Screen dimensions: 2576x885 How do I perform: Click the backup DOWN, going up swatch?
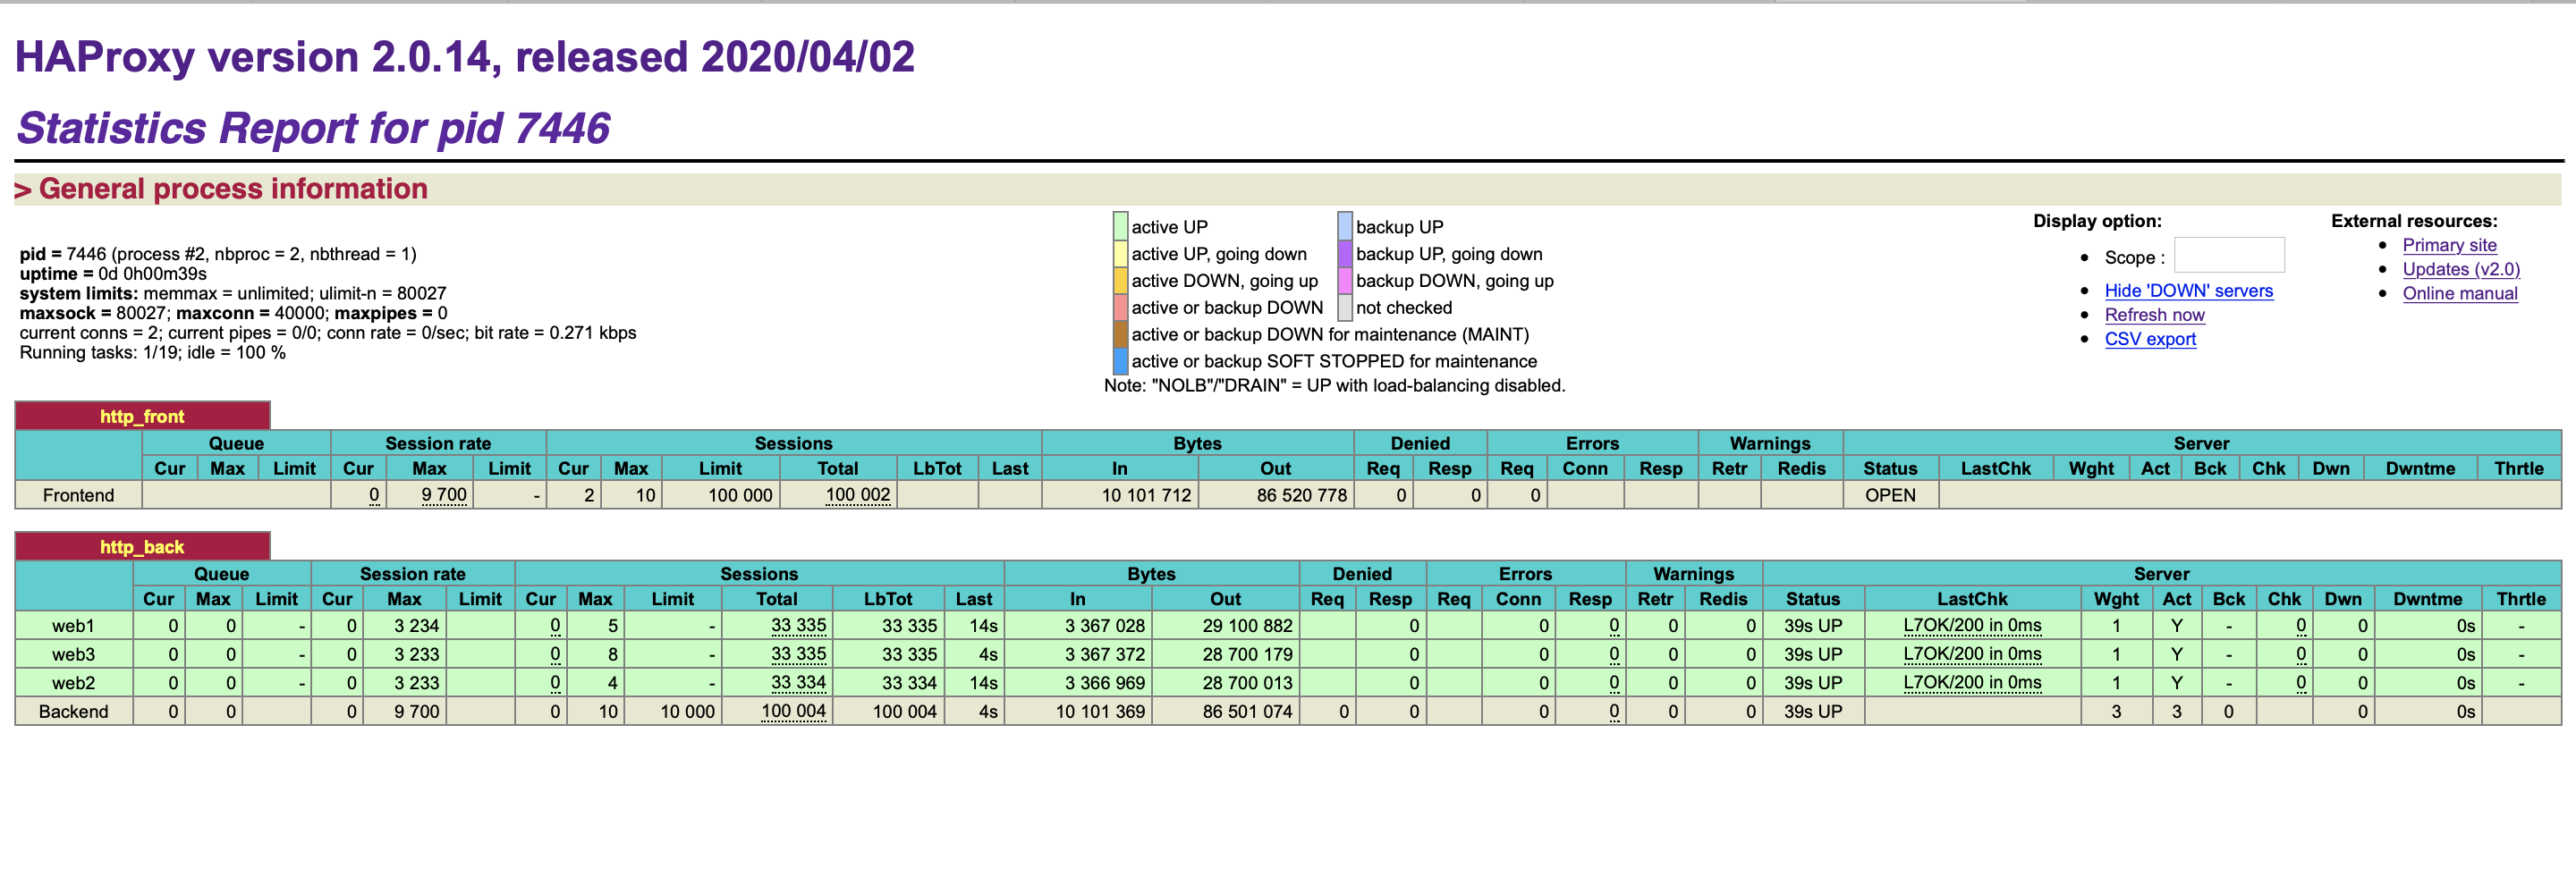click(x=1345, y=281)
